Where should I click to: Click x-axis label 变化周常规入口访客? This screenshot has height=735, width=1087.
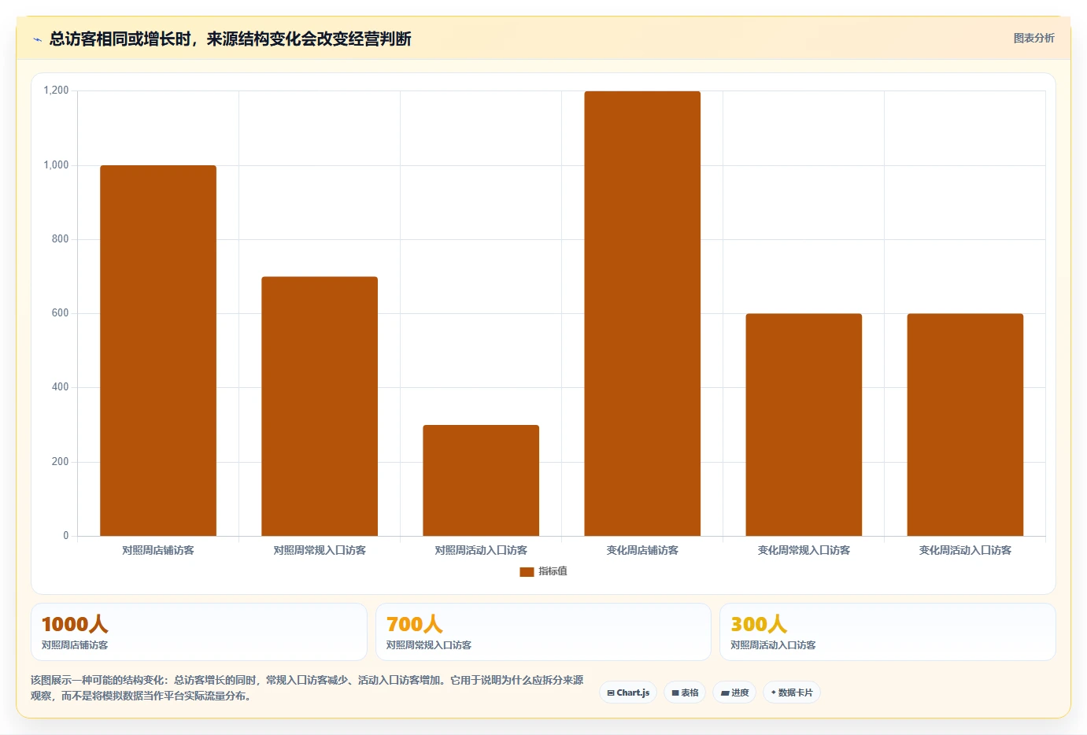point(804,550)
